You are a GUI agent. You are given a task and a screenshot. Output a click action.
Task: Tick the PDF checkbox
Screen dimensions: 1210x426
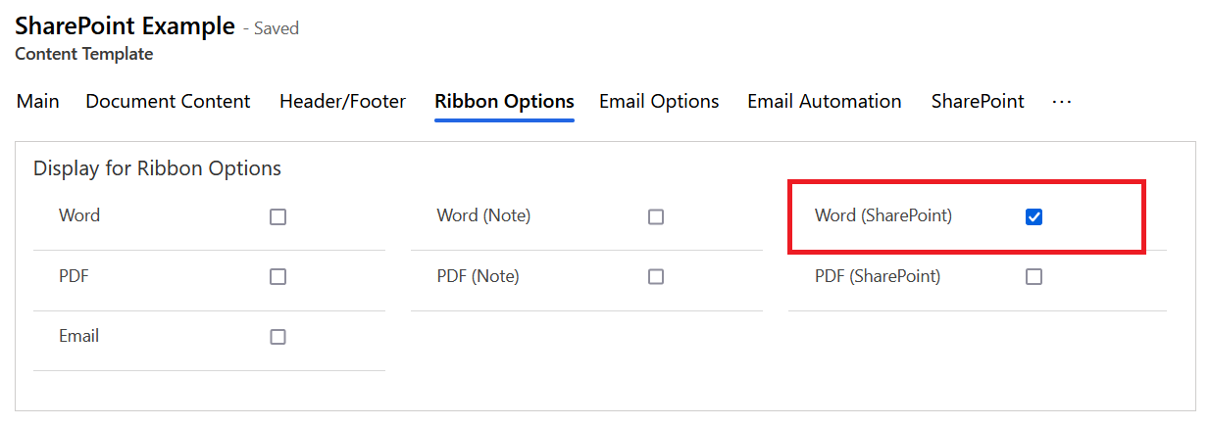[x=277, y=277]
